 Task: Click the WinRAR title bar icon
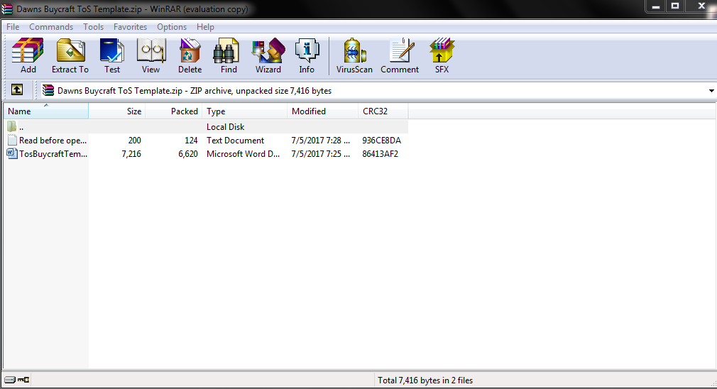tap(7, 9)
